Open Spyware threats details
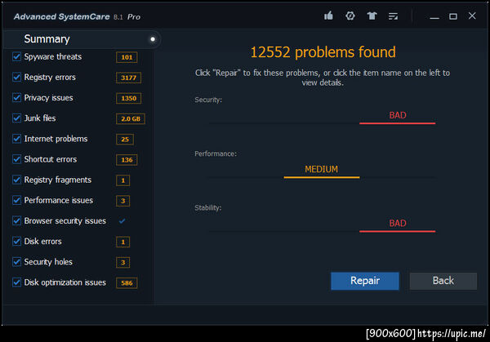This screenshot has height=342, width=490. (53, 56)
